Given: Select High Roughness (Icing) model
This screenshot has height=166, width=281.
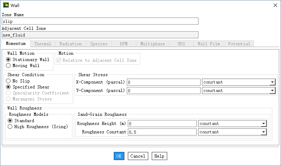Looking at the screenshot, I should [x=10, y=127].
